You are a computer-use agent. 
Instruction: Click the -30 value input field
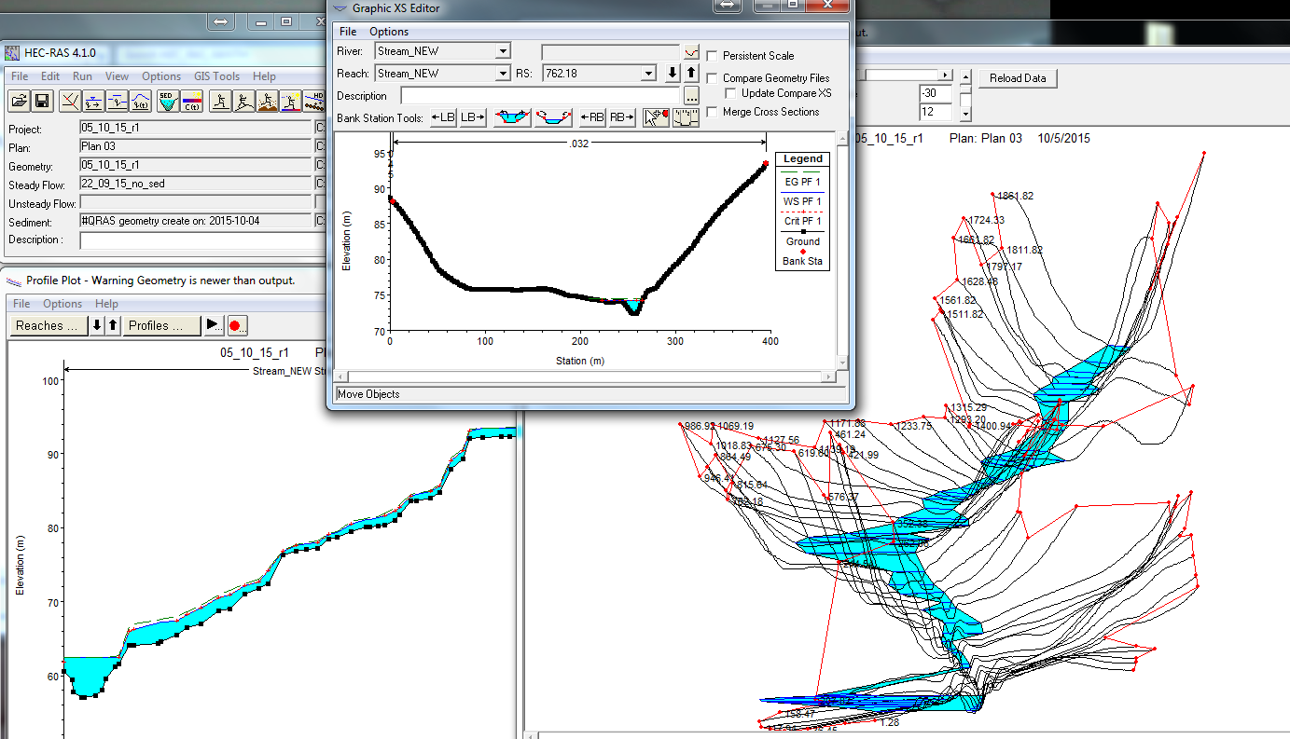[936, 93]
